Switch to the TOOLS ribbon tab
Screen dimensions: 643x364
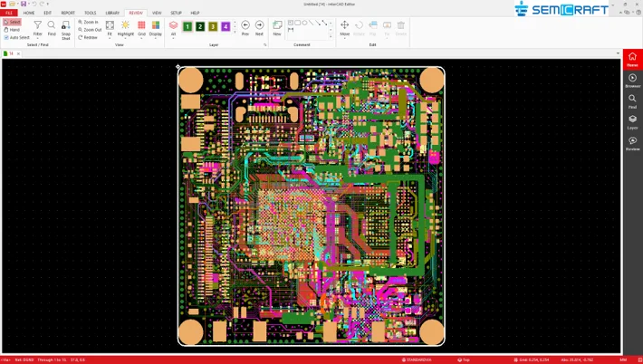point(91,13)
